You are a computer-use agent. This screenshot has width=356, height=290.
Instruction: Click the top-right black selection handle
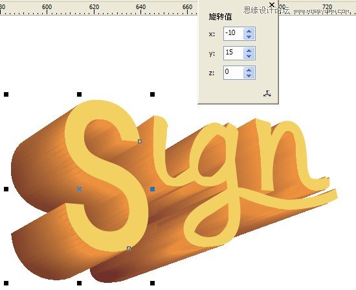[153, 94]
